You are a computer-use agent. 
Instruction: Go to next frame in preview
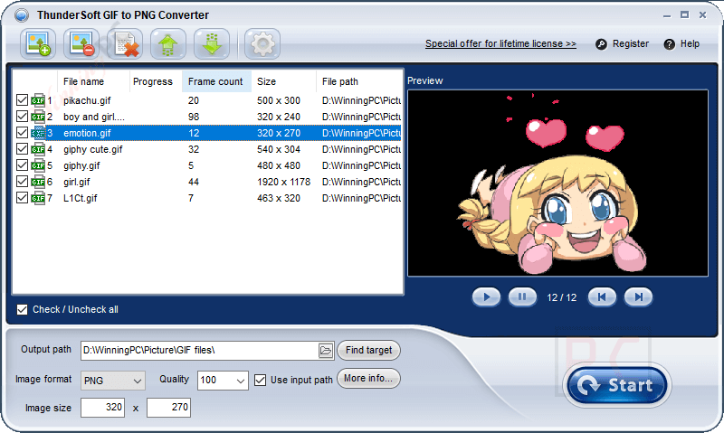(638, 297)
